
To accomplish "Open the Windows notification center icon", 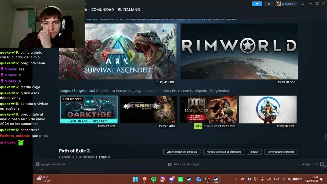I will 321,179.
